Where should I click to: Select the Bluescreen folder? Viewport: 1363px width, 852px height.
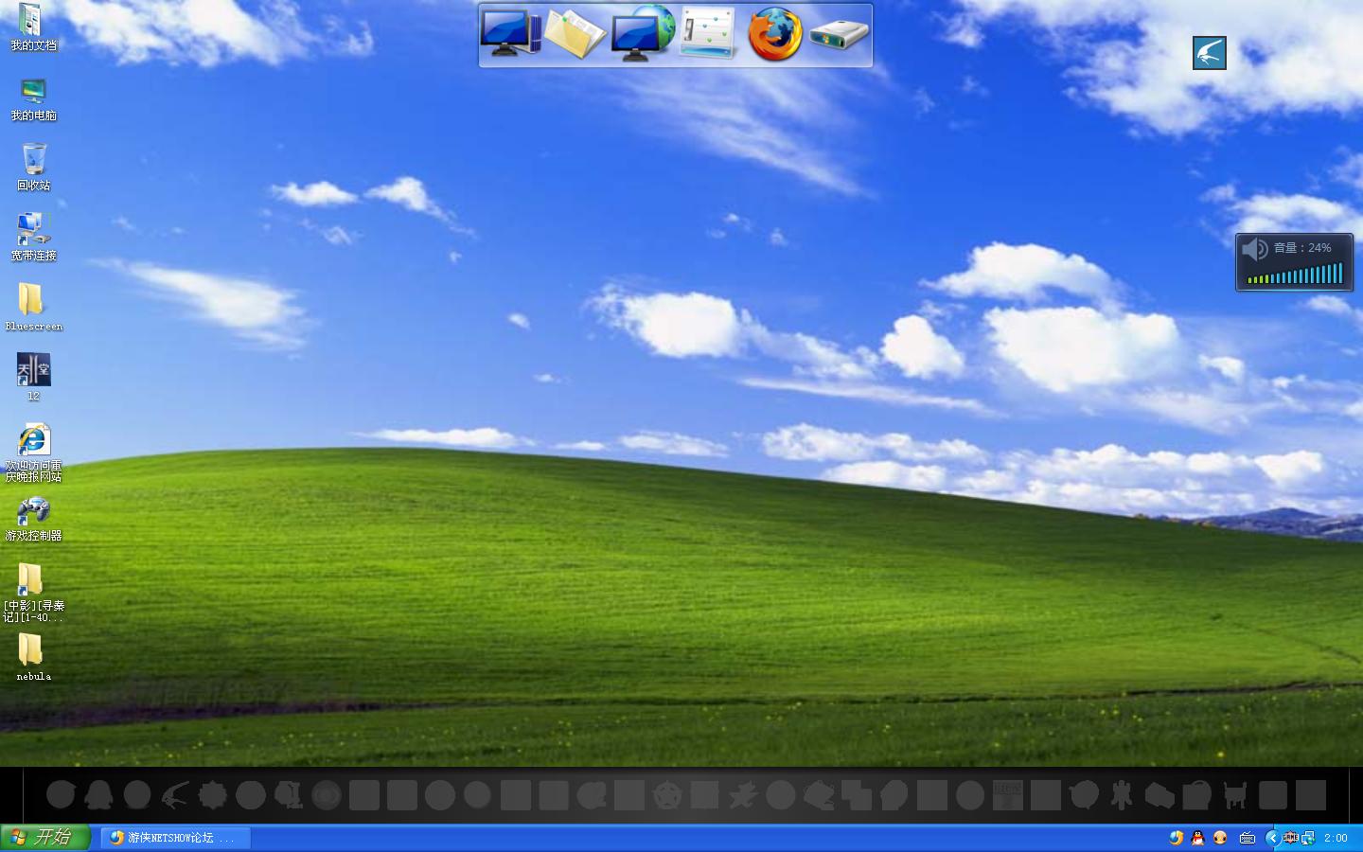pos(33,308)
